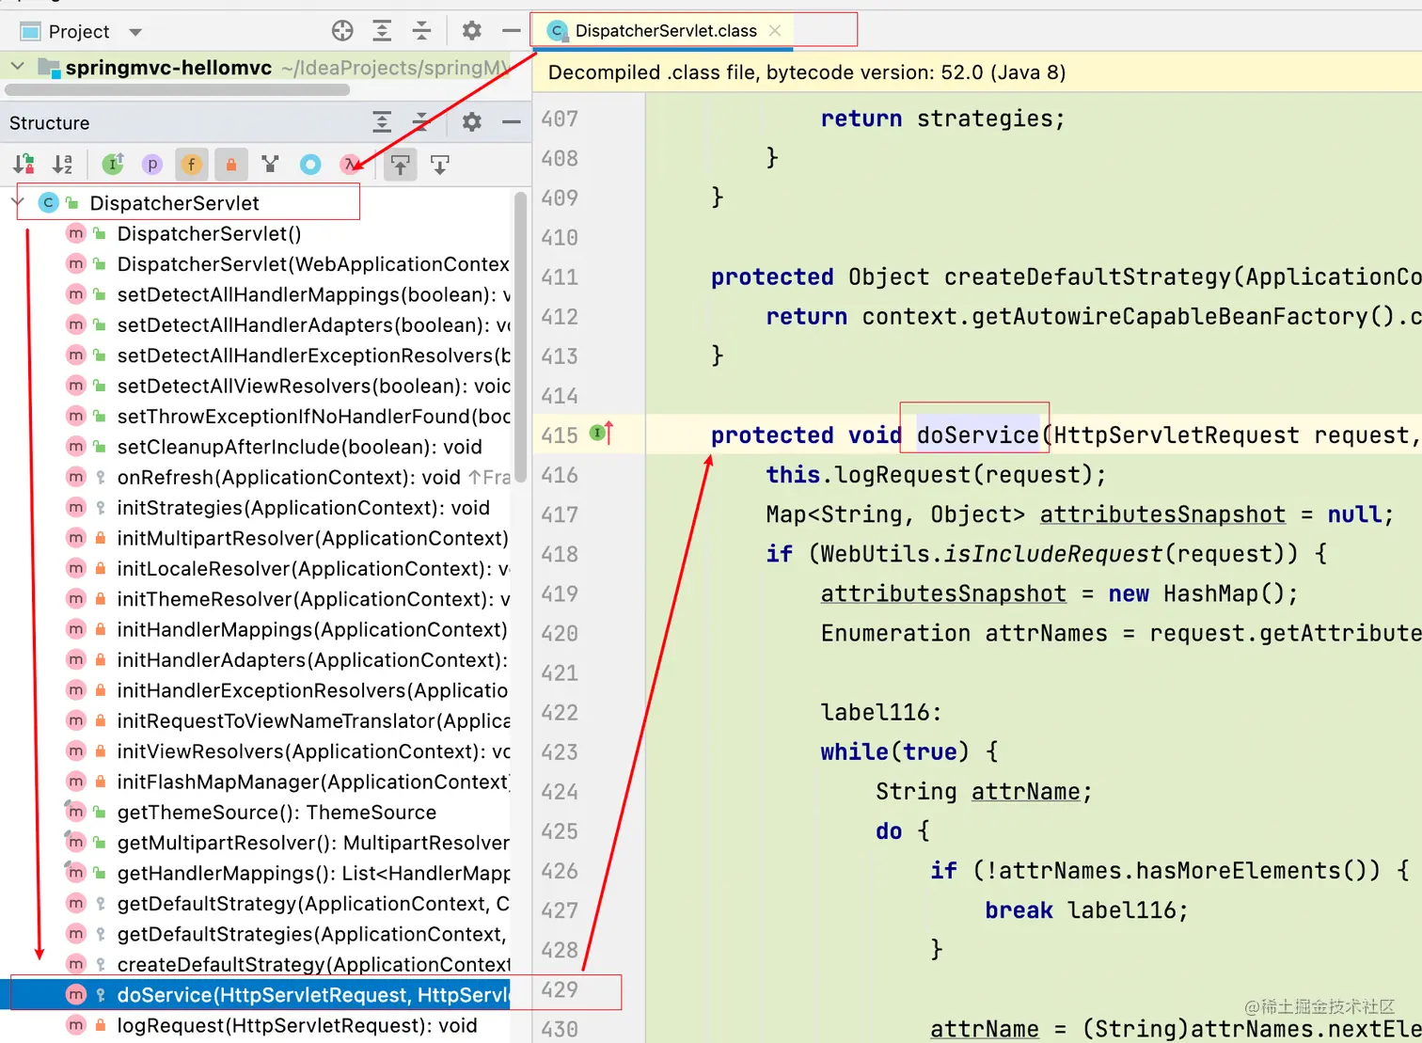Select setCleanupAfterInclude(boolean) method
This screenshot has height=1043, width=1422.
click(299, 447)
